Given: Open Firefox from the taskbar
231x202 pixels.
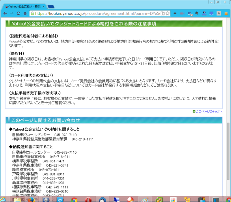Looking at the screenshot, I should point(31,200).
